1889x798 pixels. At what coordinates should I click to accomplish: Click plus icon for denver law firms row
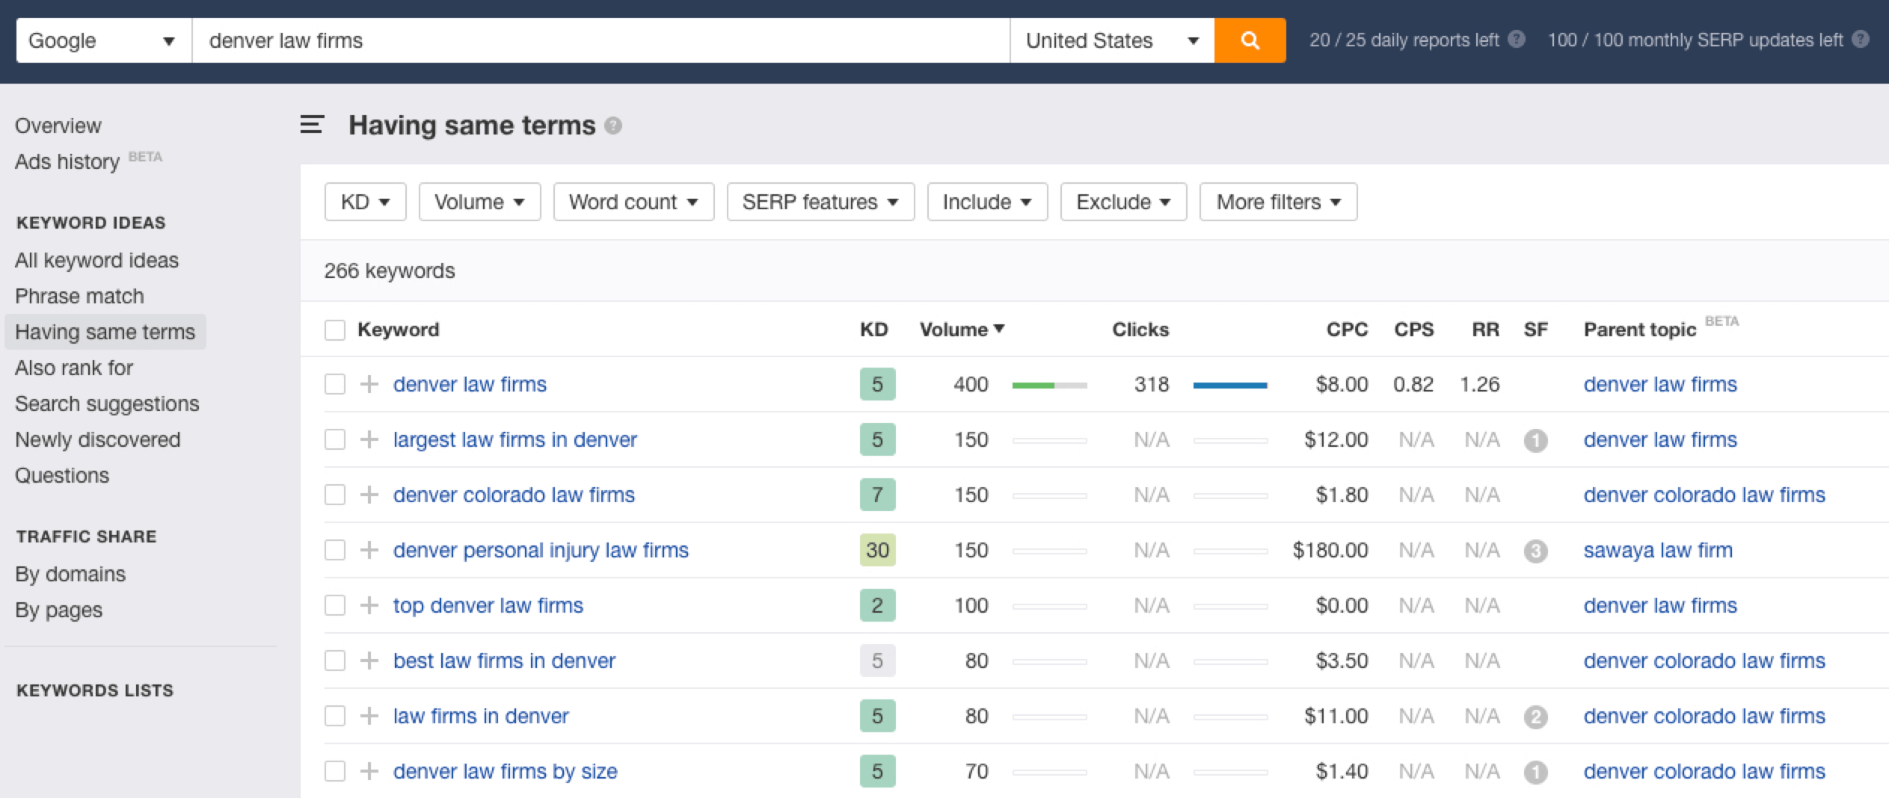(369, 384)
